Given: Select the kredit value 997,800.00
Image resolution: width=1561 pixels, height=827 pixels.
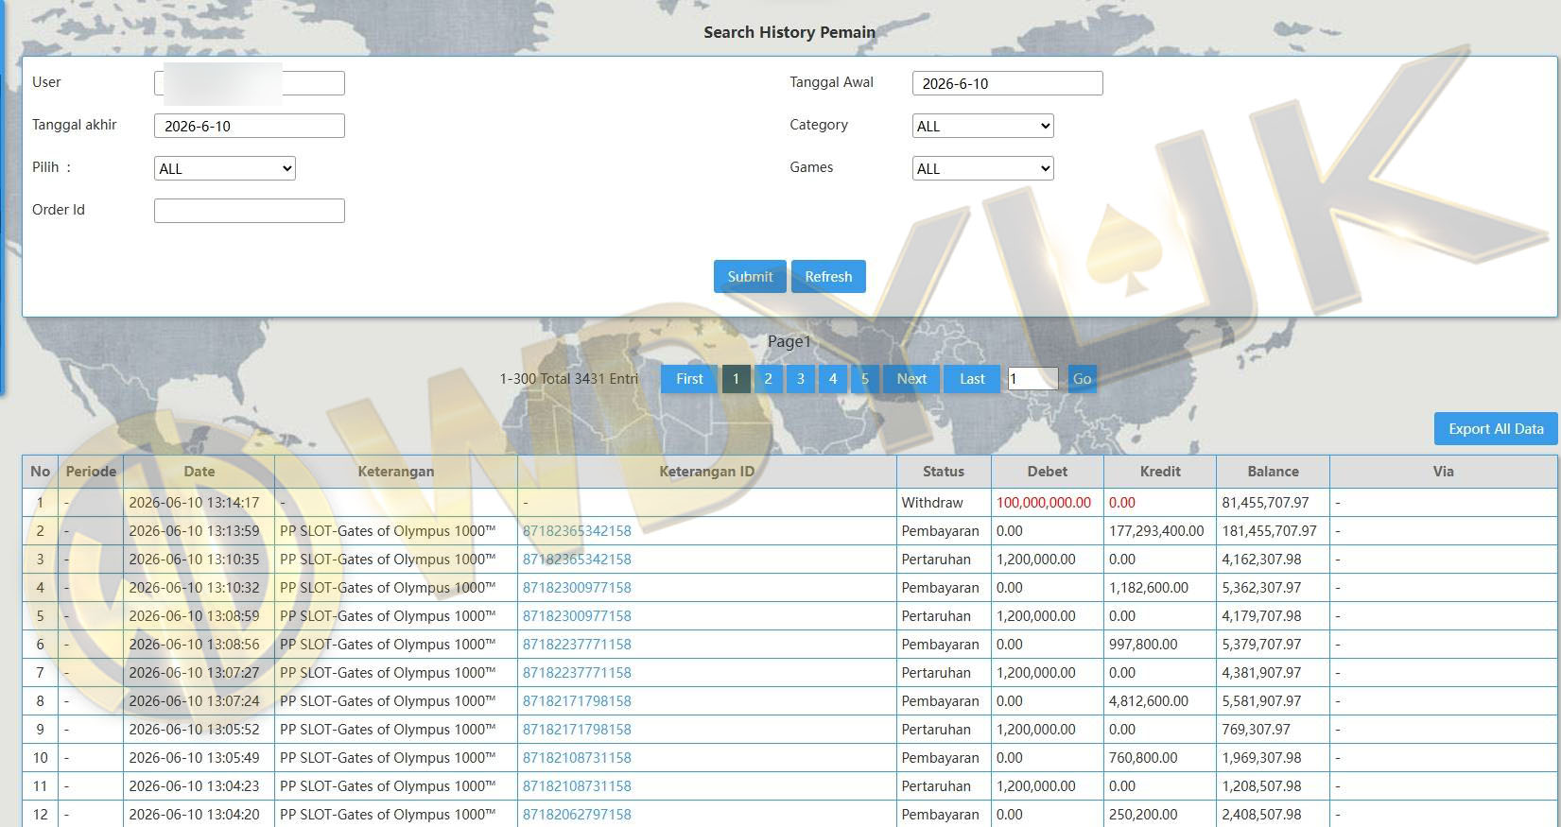Looking at the screenshot, I should coord(1143,645).
